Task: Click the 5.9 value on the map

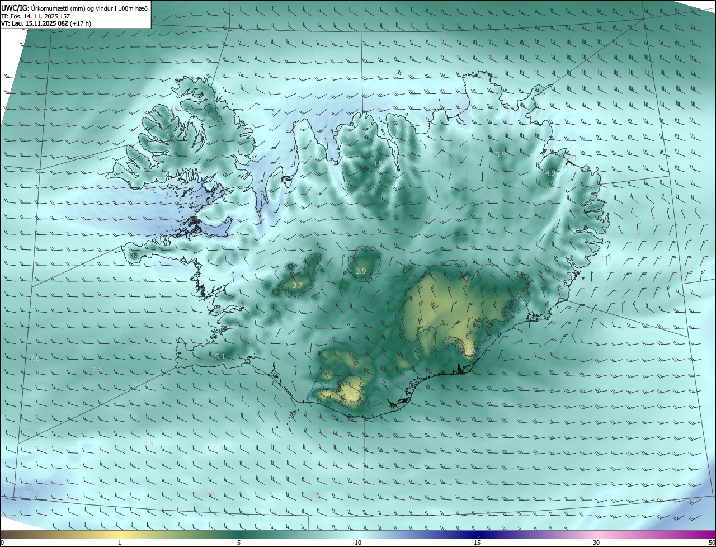Action: pyautogui.click(x=501, y=155)
